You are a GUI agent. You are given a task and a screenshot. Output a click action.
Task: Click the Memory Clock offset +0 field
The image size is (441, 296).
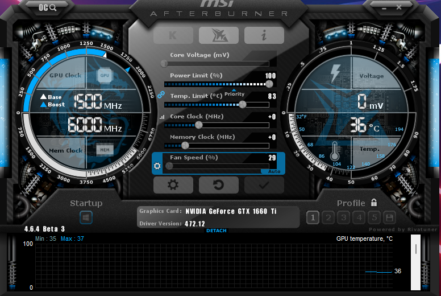272,137
